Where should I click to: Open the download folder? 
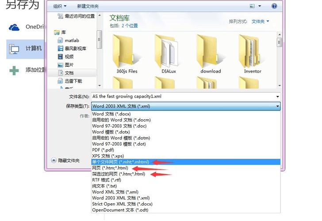(x=211, y=54)
